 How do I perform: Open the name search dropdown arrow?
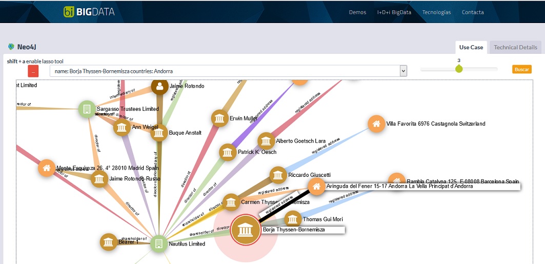click(x=403, y=71)
